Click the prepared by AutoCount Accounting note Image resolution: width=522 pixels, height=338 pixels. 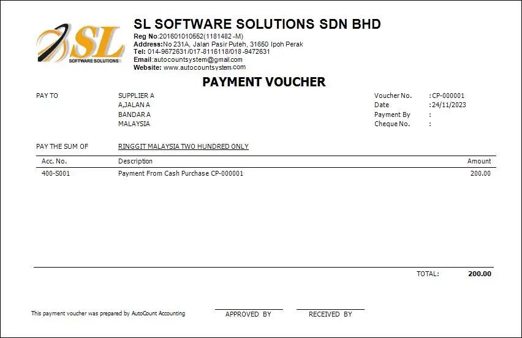pyautogui.click(x=108, y=314)
